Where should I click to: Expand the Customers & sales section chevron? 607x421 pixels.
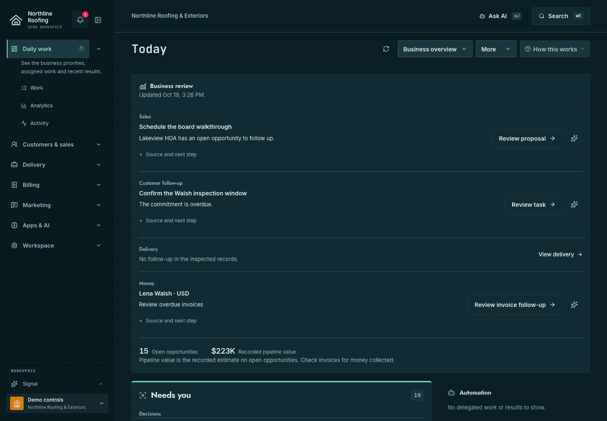click(99, 144)
